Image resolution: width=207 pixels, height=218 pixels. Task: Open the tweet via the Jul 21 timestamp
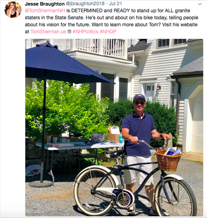[115, 4]
